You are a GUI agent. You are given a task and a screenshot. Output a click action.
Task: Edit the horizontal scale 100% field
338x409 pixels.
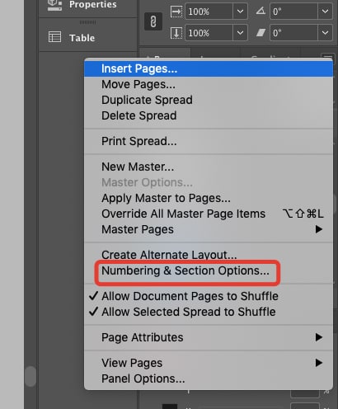[x=209, y=12]
